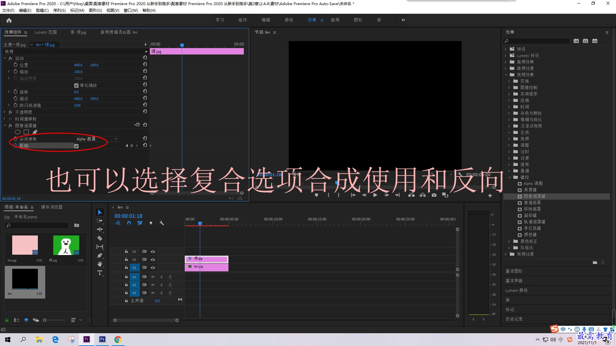Open the 序列(S) menu
Image resolution: width=616 pixels, height=346 pixels.
[59, 10]
